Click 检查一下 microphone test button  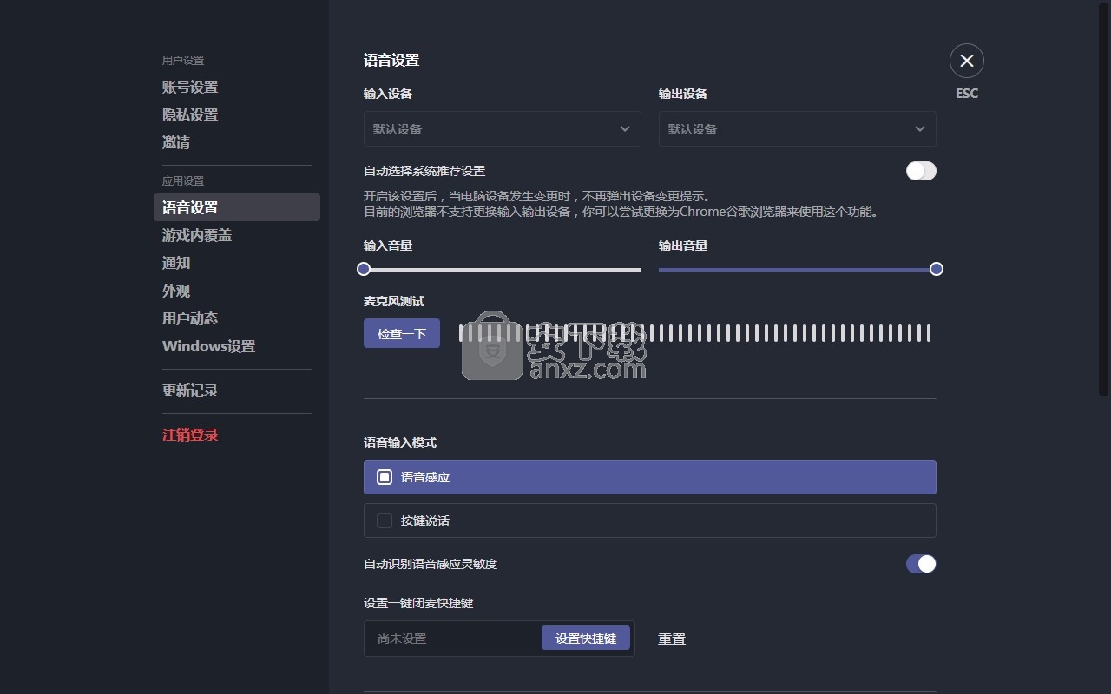402,333
